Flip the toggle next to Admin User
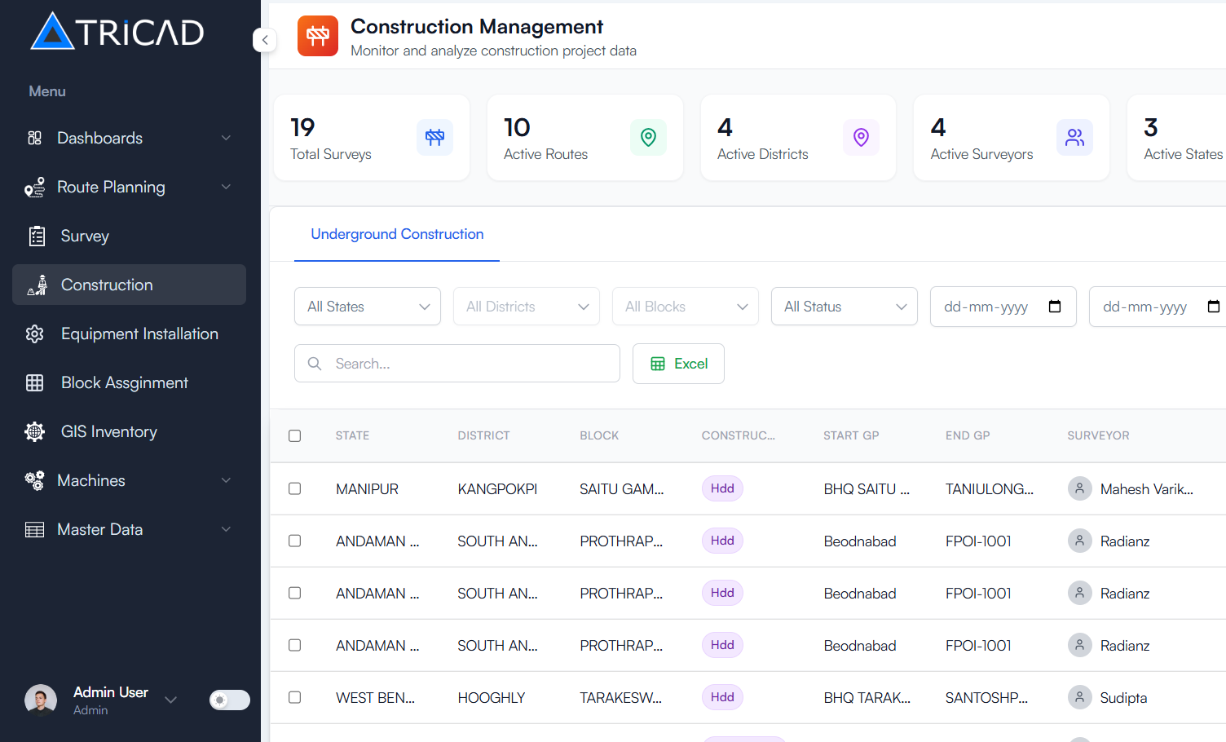Screen dimensions: 1226x742 (229, 700)
